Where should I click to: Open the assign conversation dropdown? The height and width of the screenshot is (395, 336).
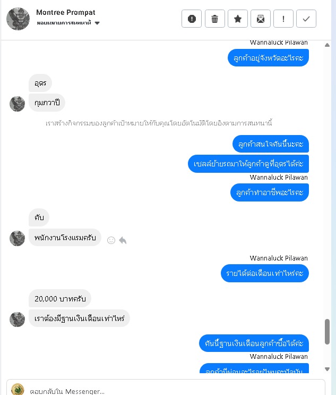coord(68,23)
